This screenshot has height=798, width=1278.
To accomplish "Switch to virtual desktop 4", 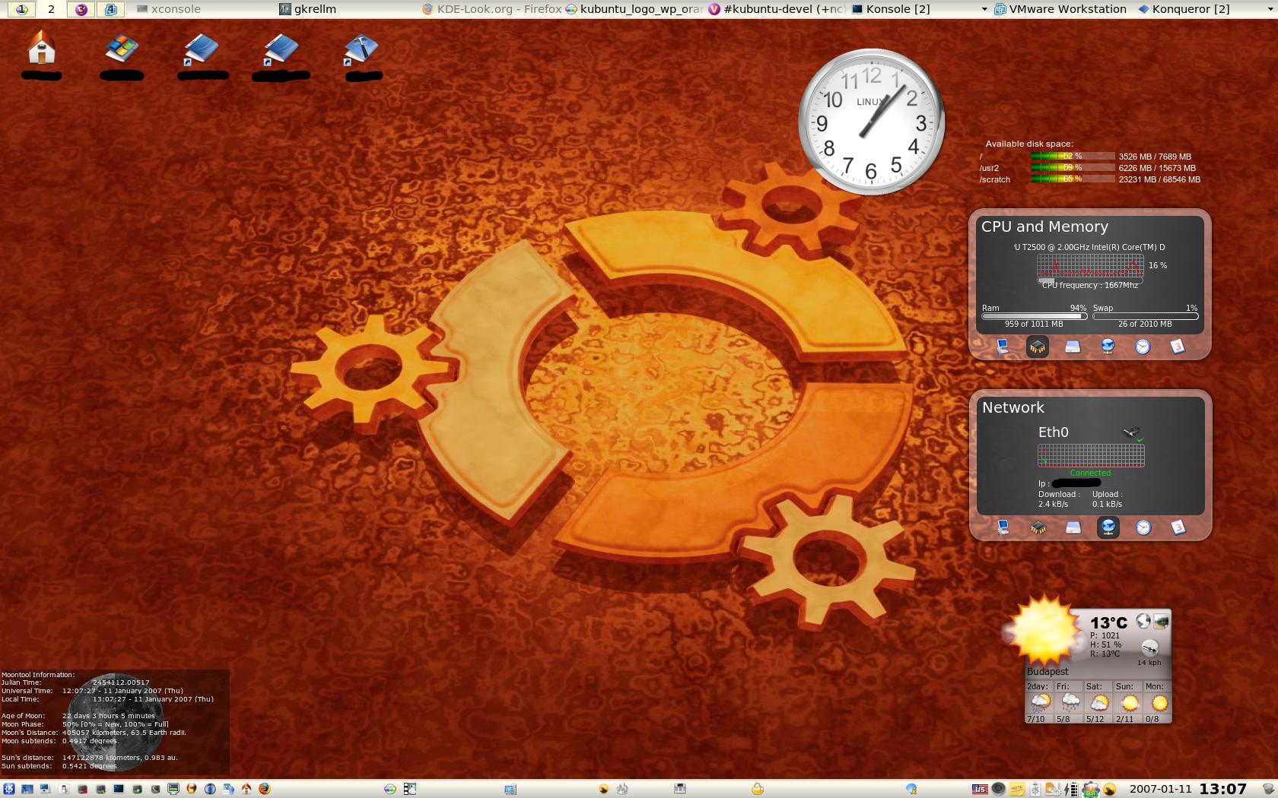I will pos(110,9).
